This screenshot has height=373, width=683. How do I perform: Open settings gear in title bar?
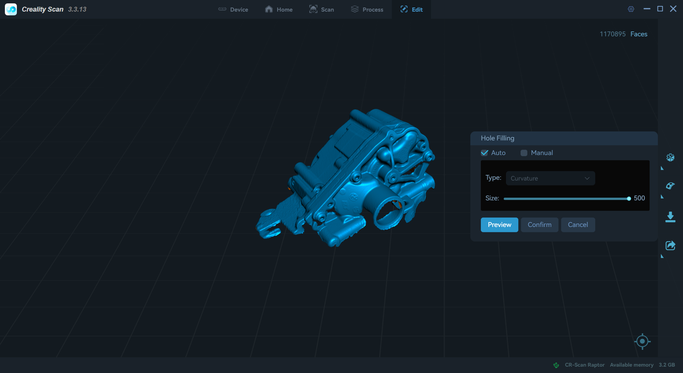[x=631, y=9]
